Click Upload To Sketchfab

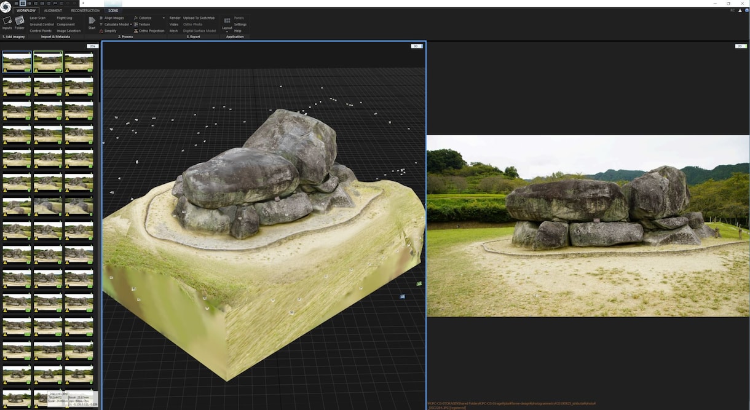(x=199, y=18)
